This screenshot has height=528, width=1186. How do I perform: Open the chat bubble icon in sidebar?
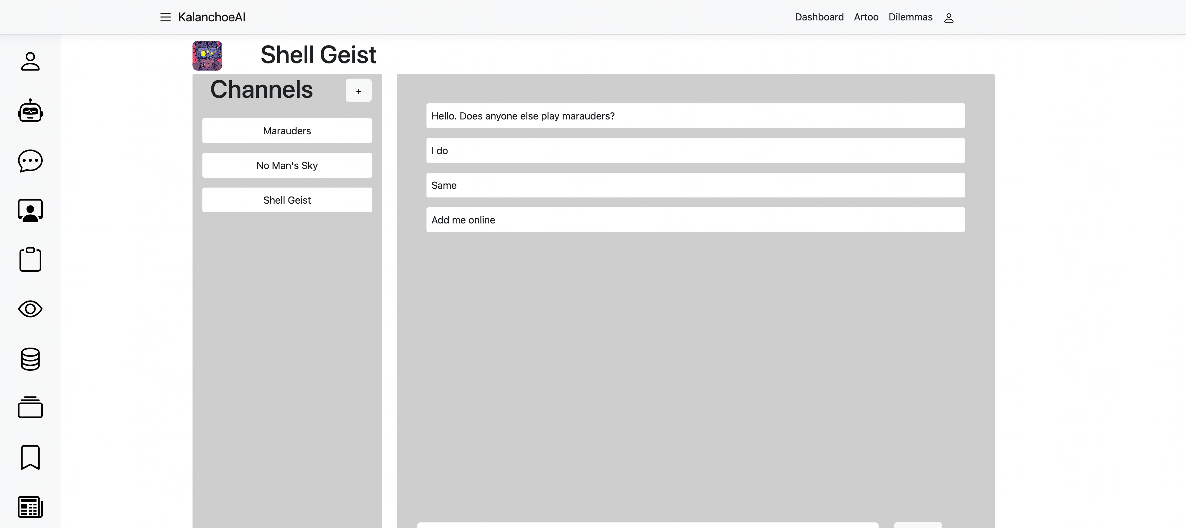[30, 161]
